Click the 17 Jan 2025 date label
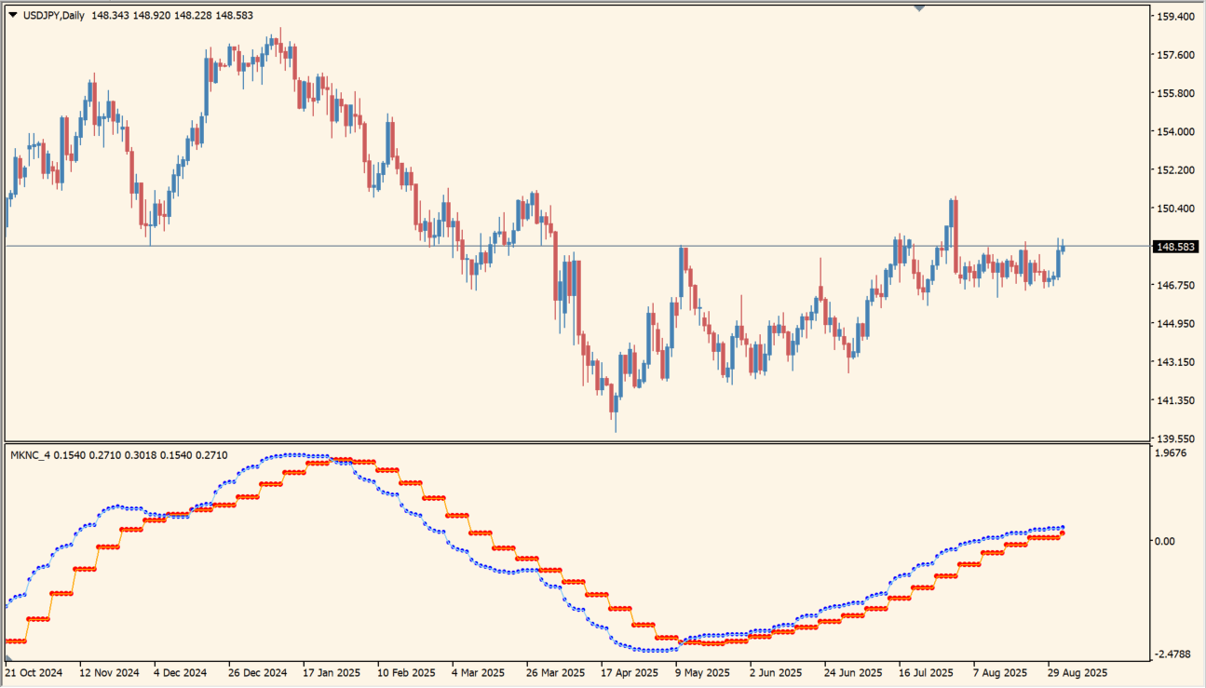1206x688 pixels. click(x=332, y=672)
